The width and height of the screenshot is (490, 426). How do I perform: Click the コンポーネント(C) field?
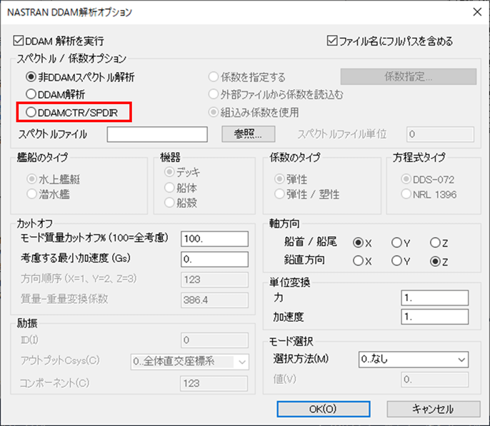click(x=214, y=383)
